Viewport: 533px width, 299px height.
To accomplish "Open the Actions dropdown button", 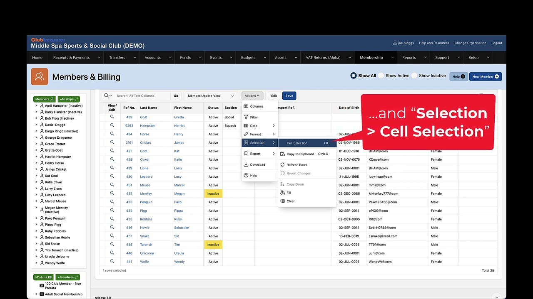I will click(252, 96).
